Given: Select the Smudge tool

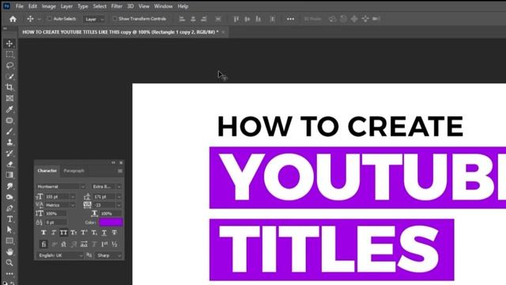Looking at the screenshot, I should point(9,186).
